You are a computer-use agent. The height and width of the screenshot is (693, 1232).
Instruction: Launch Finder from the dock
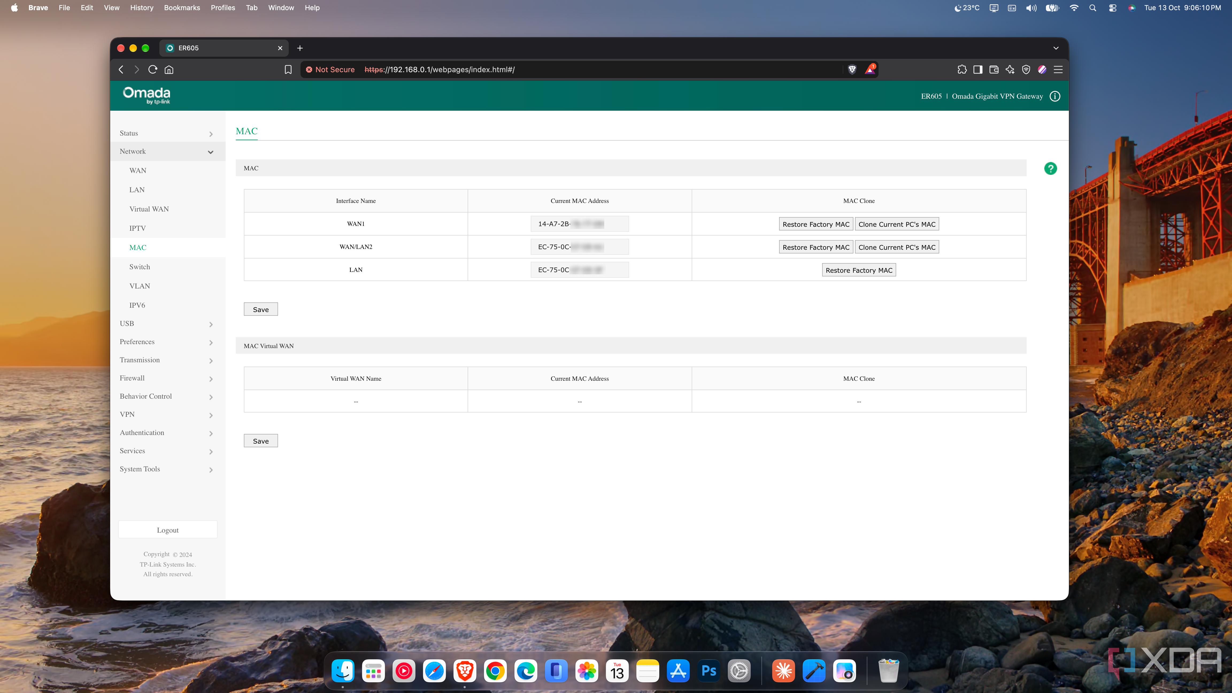343,671
